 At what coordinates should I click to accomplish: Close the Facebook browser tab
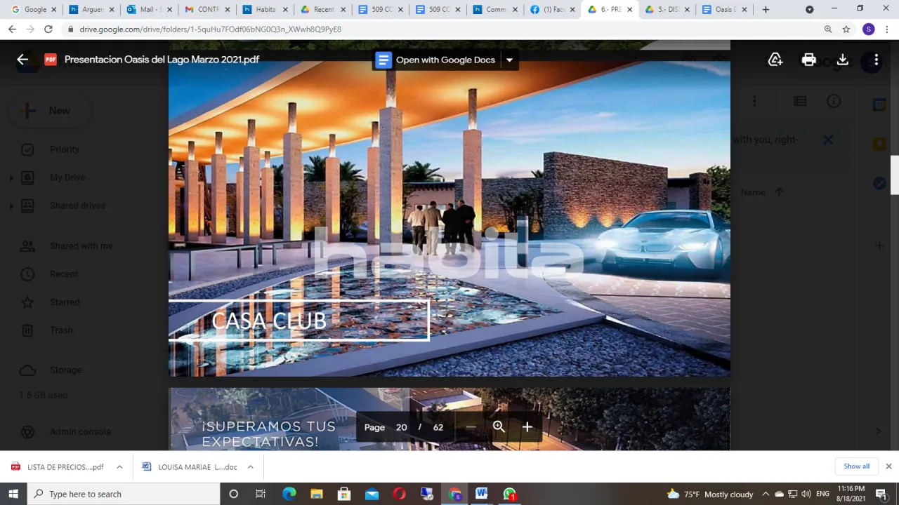click(x=572, y=10)
